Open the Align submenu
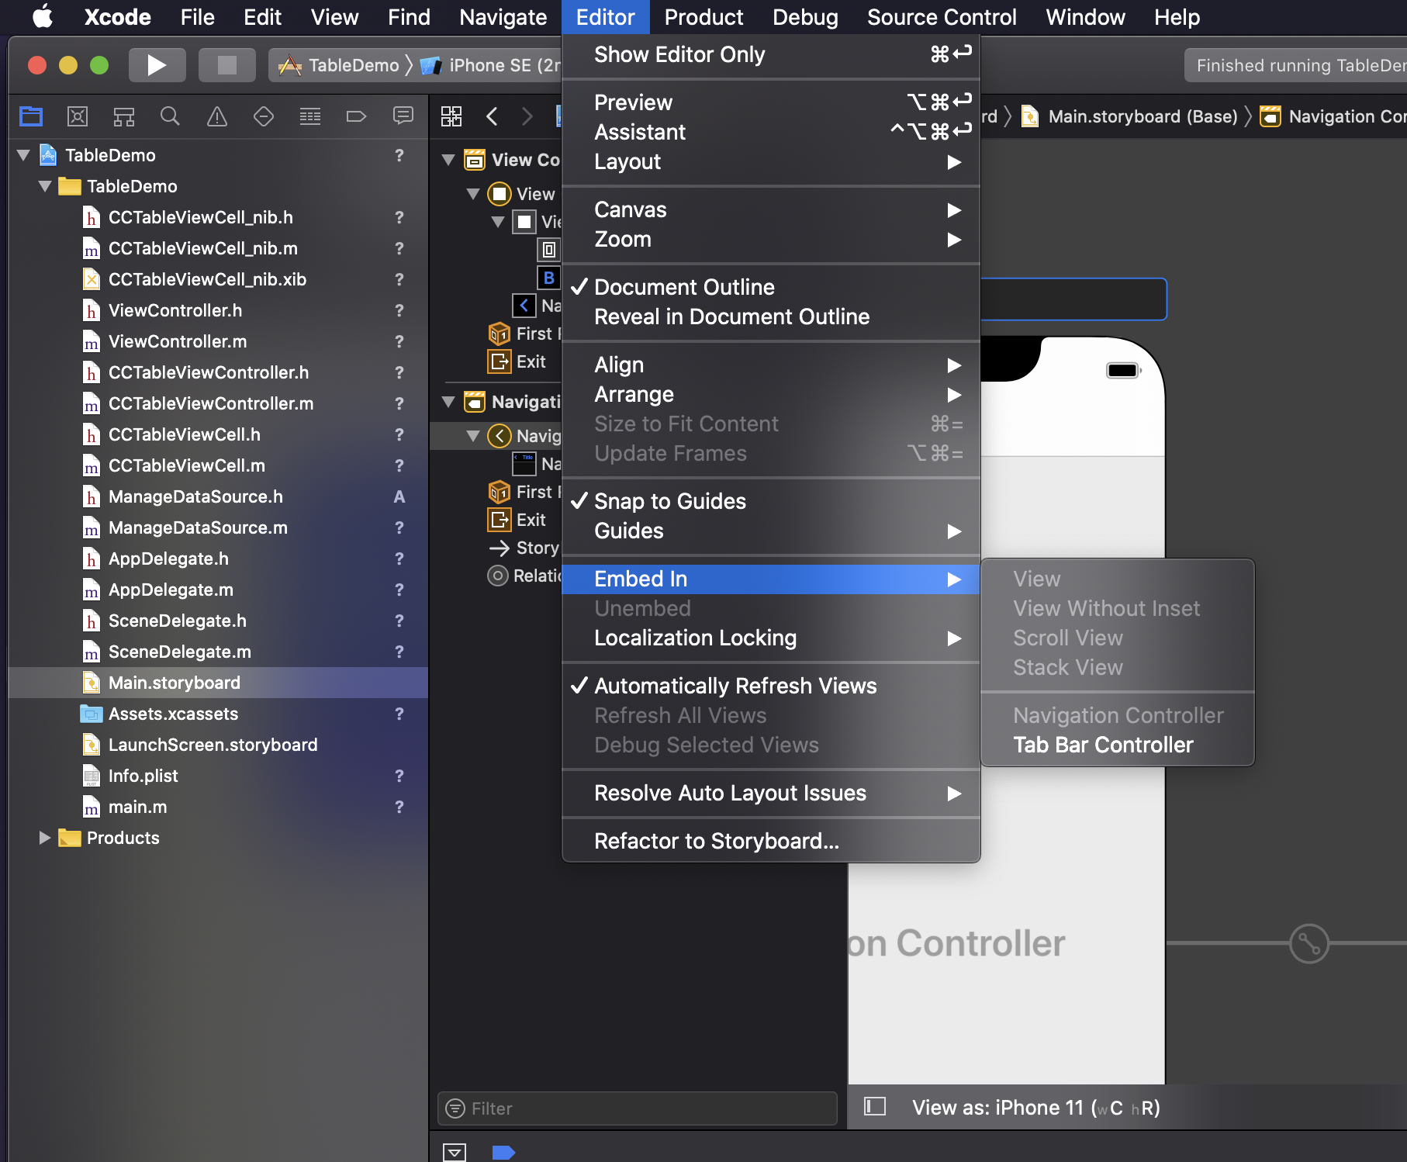1407x1162 pixels. (770, 365)
